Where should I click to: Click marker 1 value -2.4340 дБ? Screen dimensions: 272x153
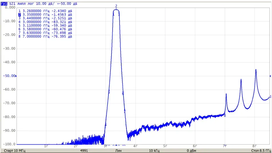coord(62,11)
